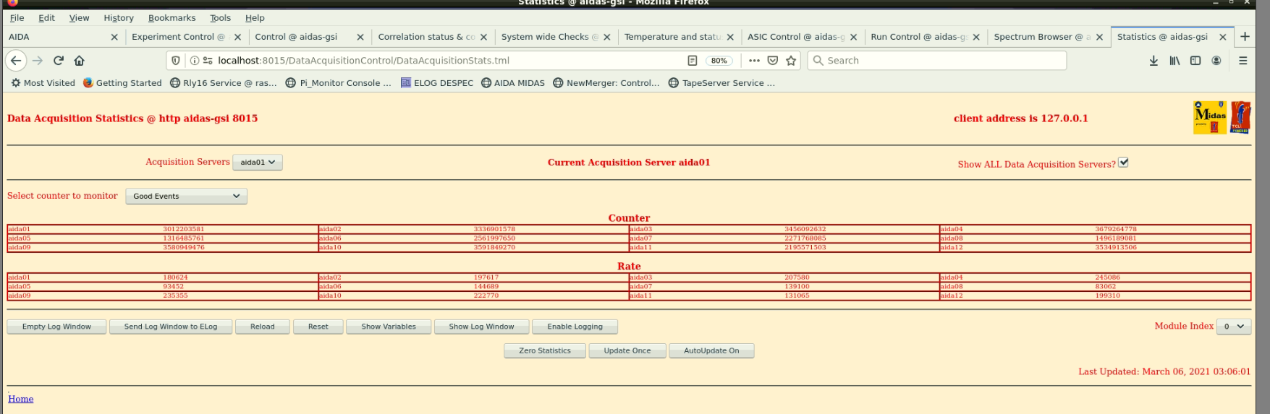Open the downloads arrow icon

(1153, 61)
